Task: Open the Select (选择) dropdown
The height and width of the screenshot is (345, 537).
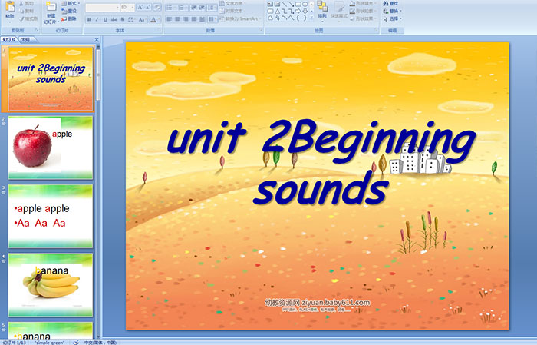Action: [393, 18]
